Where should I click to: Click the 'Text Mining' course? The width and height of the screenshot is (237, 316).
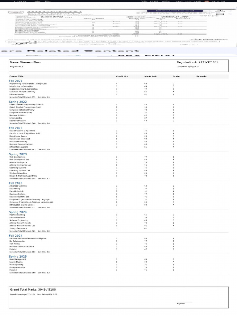(14, 244)
